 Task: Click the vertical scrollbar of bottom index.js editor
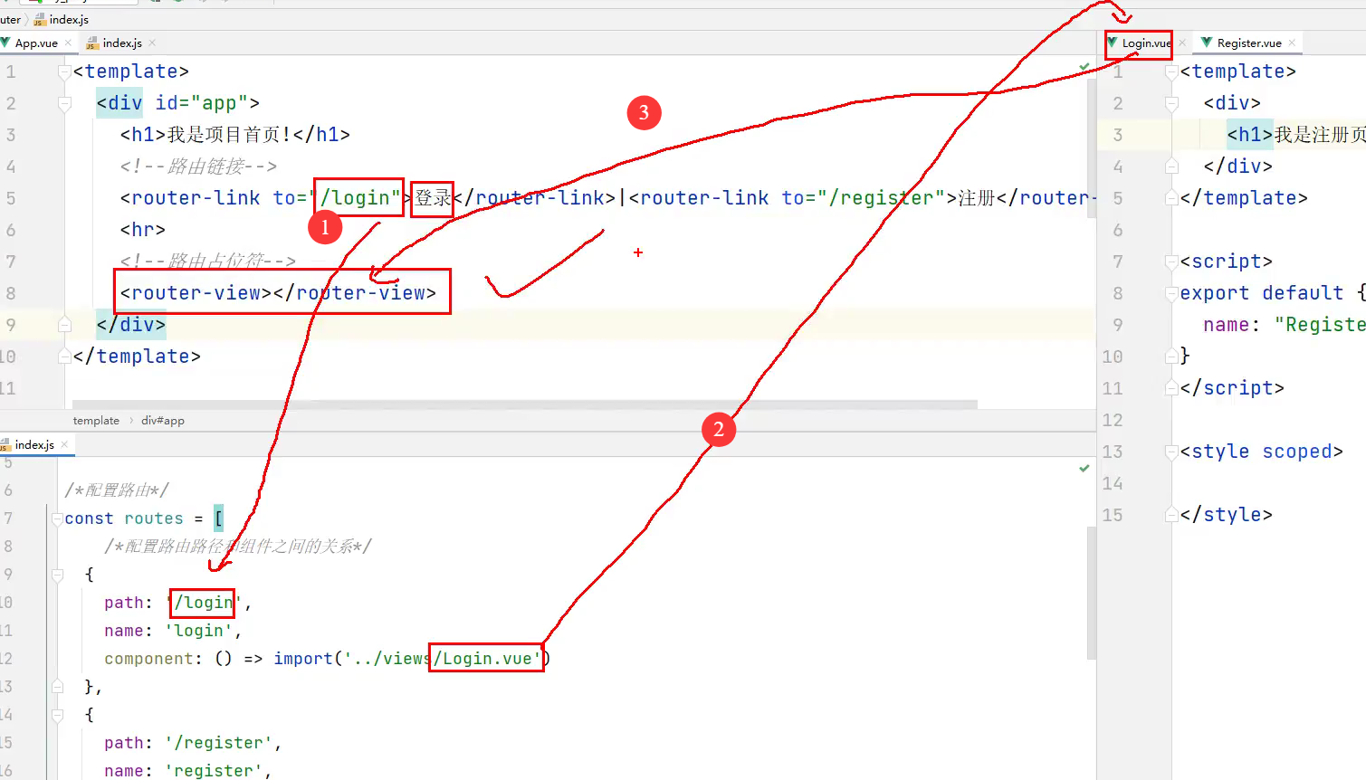click(x=1091, y=593)
